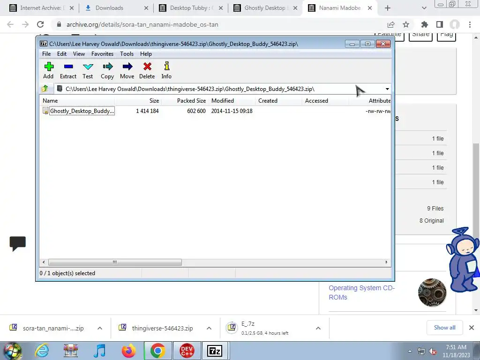Image resolution: width=480 pixels, height=360 pixels.
Task: Expand options for sora-tan_nanami zip download
Action: pos(100,328)
